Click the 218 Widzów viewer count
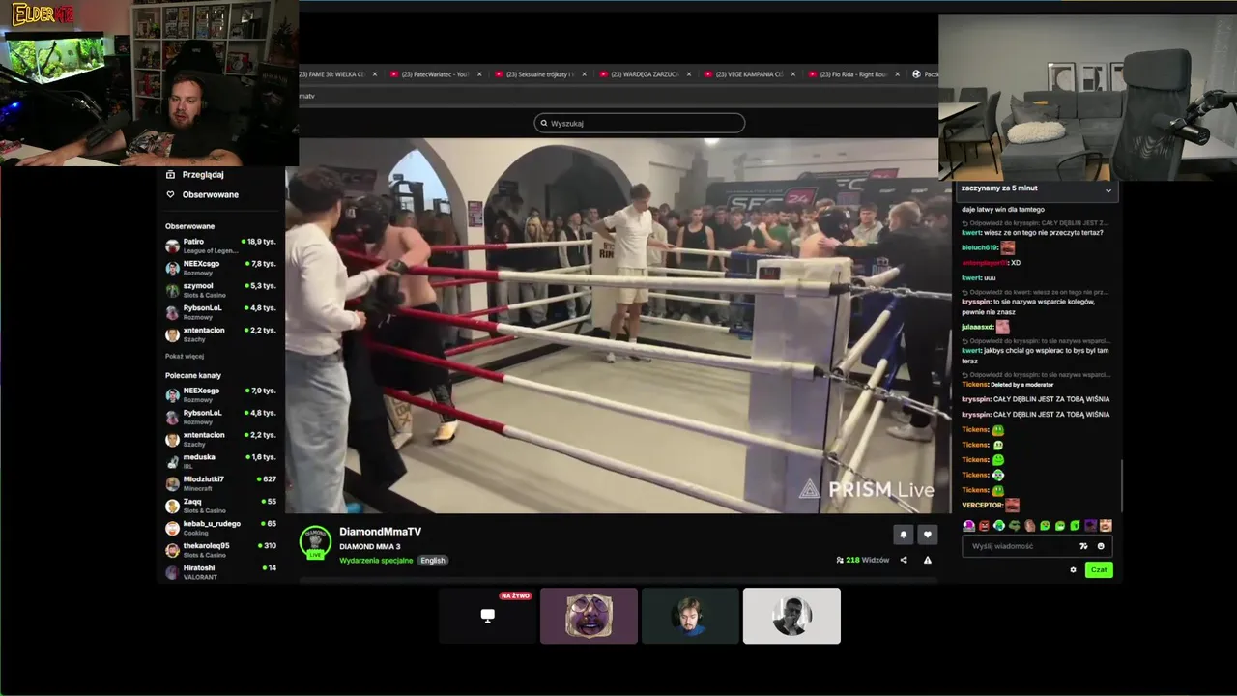1237x696 pixels. pos(862,560)
